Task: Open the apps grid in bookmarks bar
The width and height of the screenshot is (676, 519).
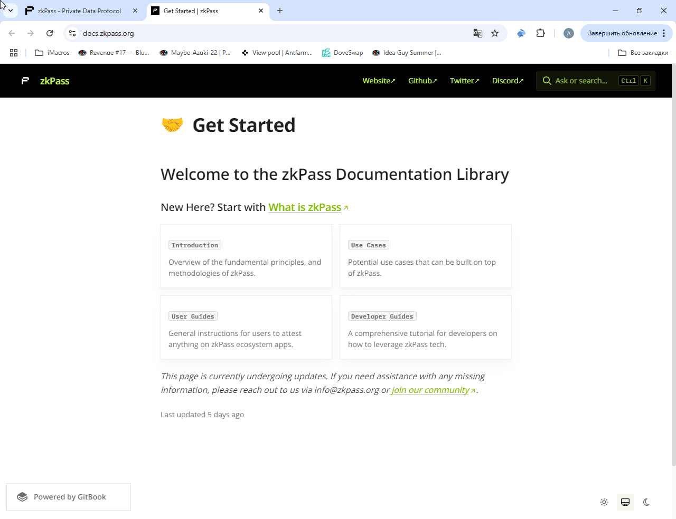Action: 14,53
